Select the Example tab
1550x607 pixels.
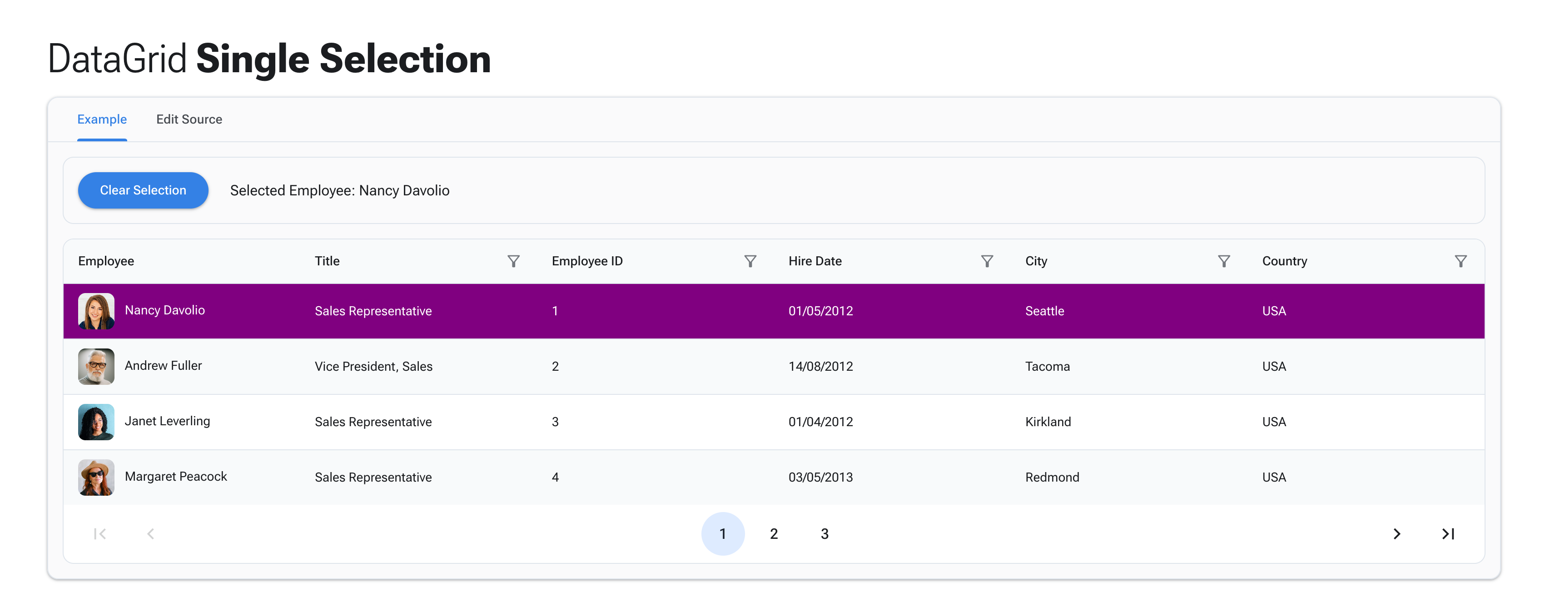point(102,119)
